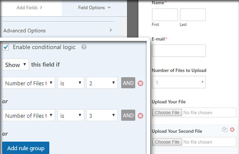Click the 'this field if' text
This screenshot has width=239, height=154.
pos(46,64)
